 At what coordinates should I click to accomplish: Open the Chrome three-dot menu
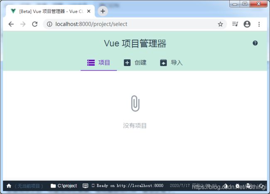259,24
